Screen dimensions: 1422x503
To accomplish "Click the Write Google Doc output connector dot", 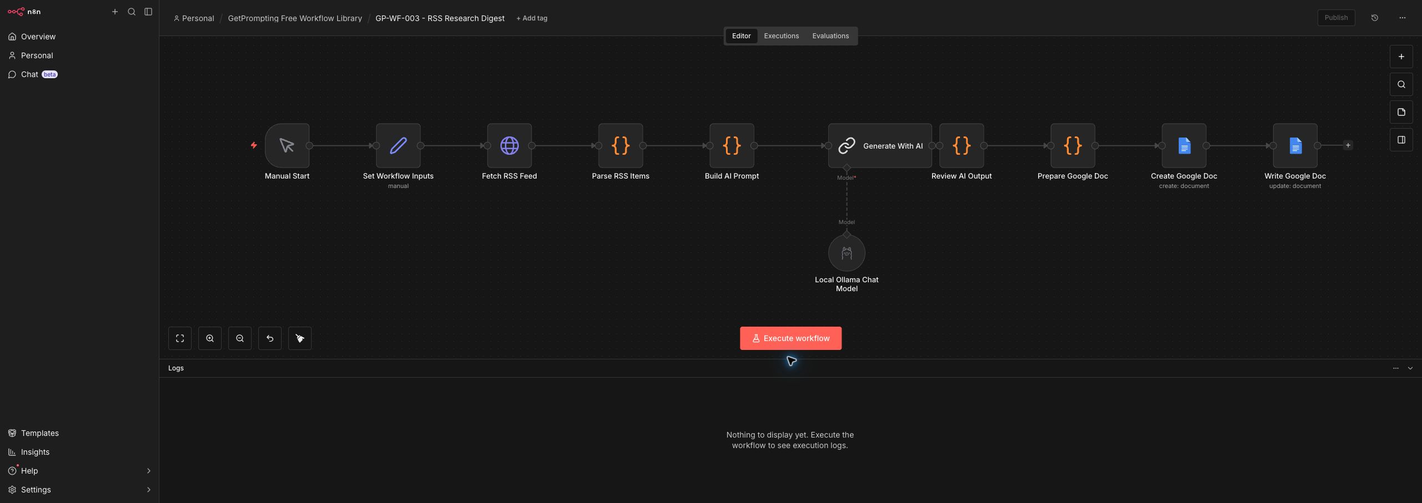I will (1318, 146).
